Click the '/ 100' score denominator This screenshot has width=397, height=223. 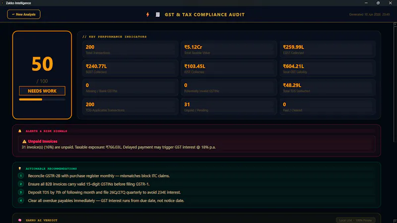(x=42, y=81)
